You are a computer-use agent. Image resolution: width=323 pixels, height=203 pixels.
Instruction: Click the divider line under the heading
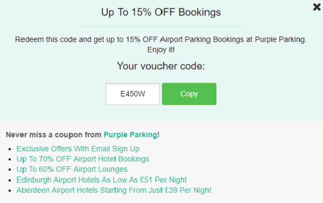tap(161, 26)
